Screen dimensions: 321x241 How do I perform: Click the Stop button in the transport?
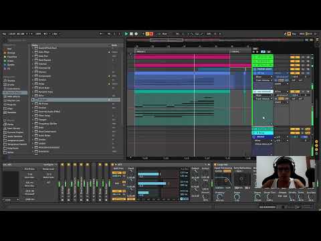131,34
